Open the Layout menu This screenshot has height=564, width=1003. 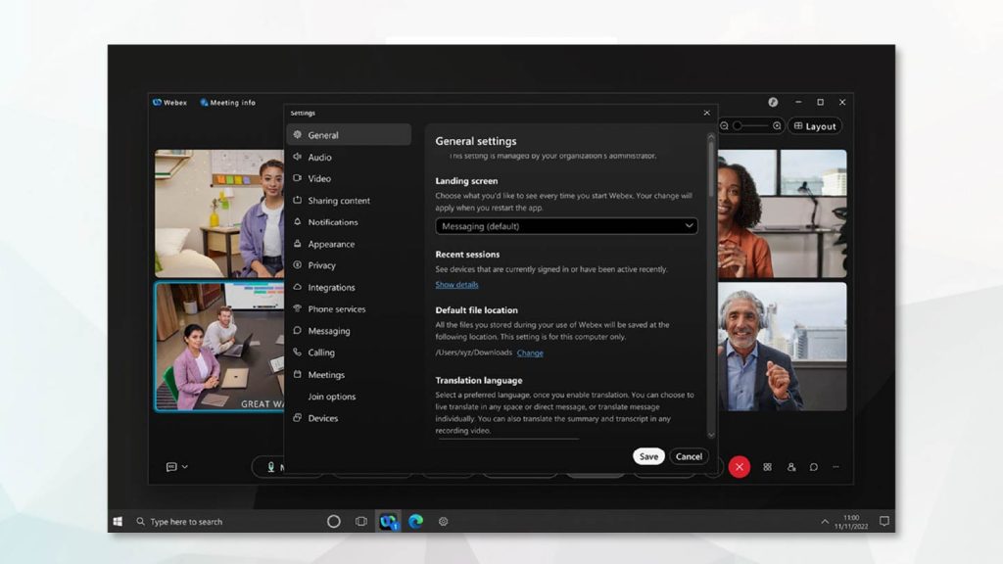815,126
